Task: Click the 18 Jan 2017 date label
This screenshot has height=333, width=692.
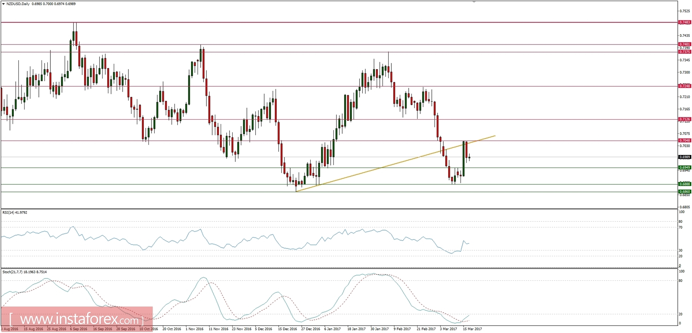Action: pos(356,329)
